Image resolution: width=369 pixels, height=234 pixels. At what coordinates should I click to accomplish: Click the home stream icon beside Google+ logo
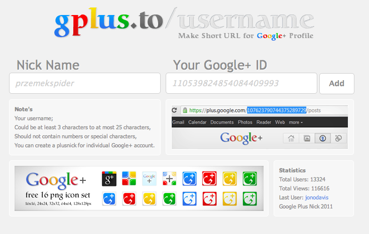pos(291,138)
